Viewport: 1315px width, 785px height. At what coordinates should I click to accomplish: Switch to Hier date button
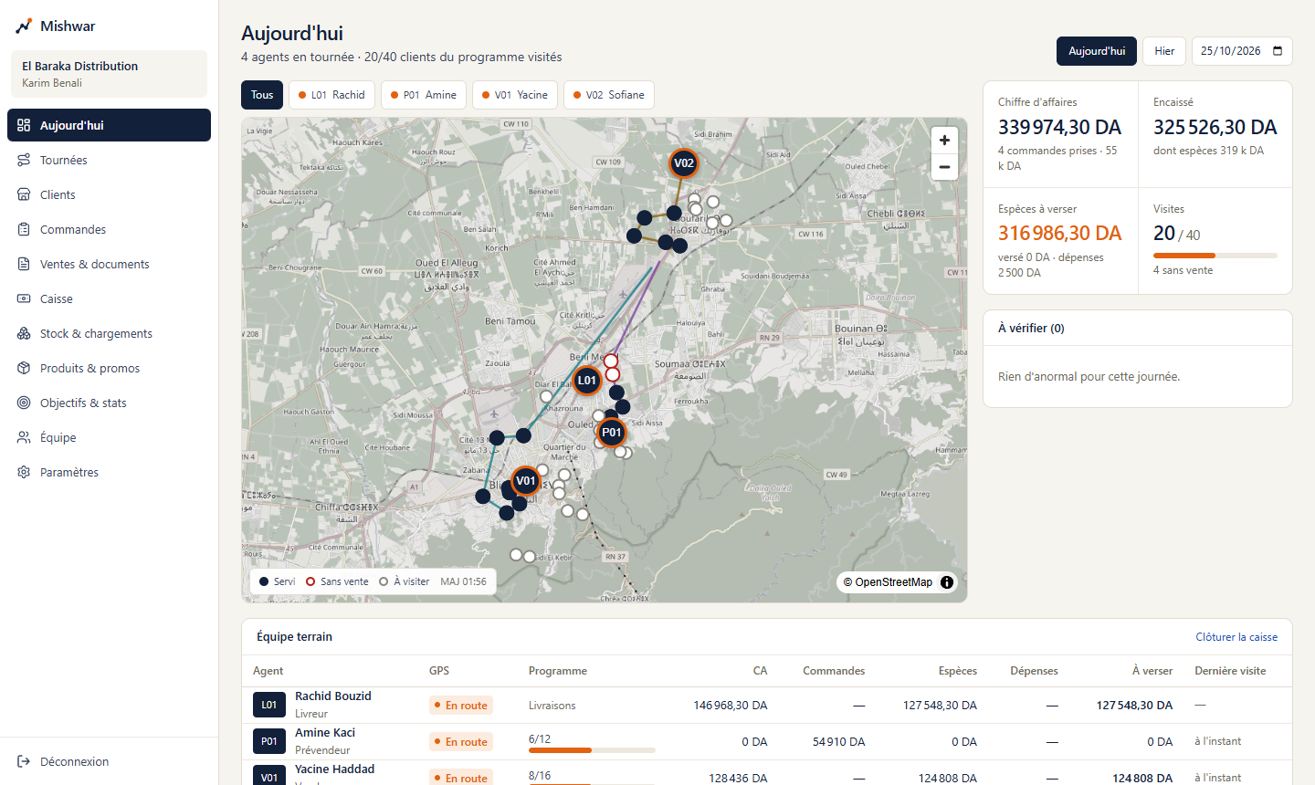(x=1164, y=51)
